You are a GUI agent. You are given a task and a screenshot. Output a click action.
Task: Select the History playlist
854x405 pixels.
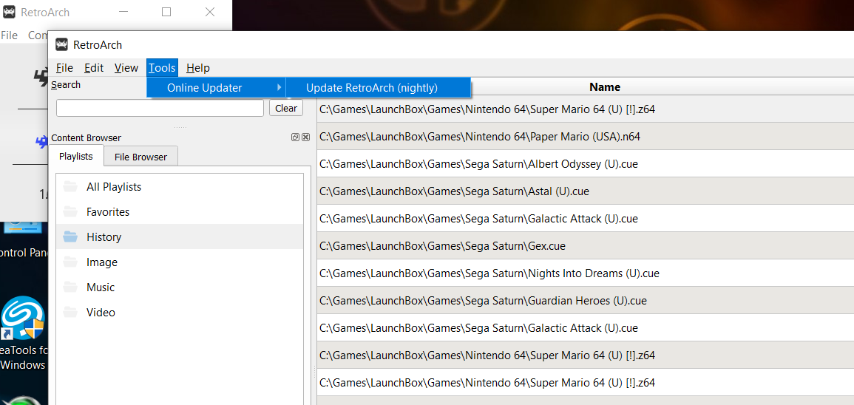[180, 236]
